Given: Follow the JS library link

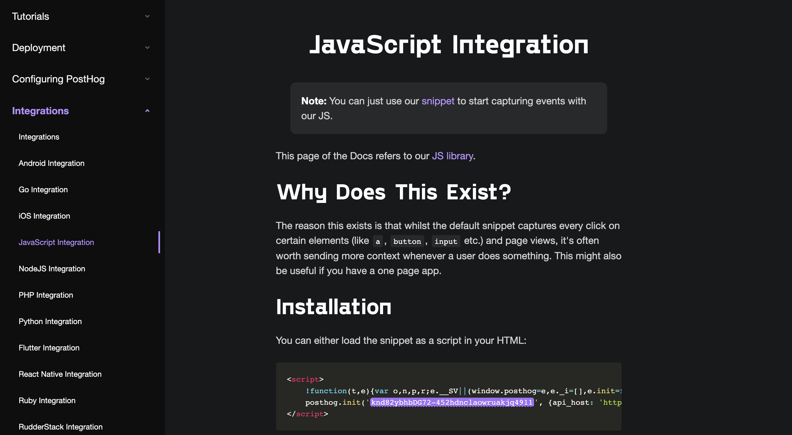Looking at the screenshot, I should click(452, 156).
